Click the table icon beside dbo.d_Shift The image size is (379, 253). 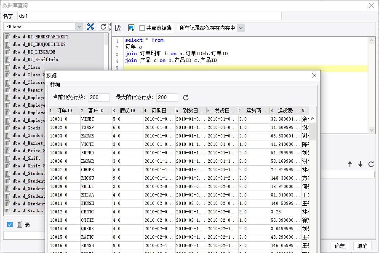tap(8, 158)
